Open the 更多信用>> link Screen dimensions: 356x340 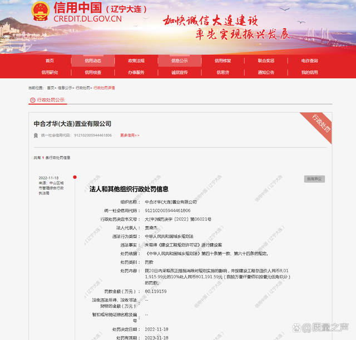[x=130, y=135]
